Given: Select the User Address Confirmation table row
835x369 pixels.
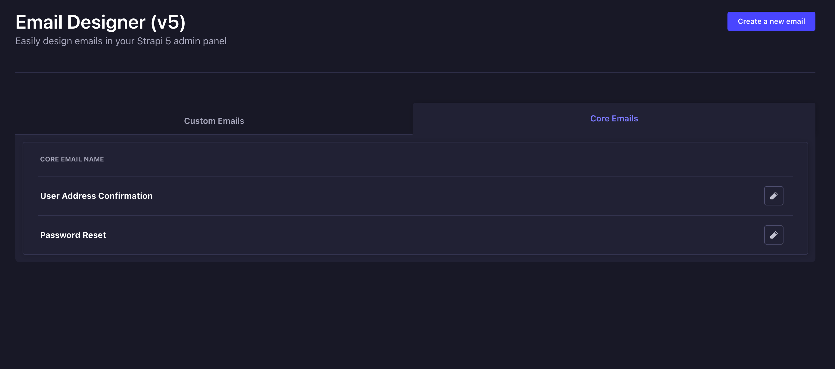Looking at the screenshot, I should pos(389,196).
